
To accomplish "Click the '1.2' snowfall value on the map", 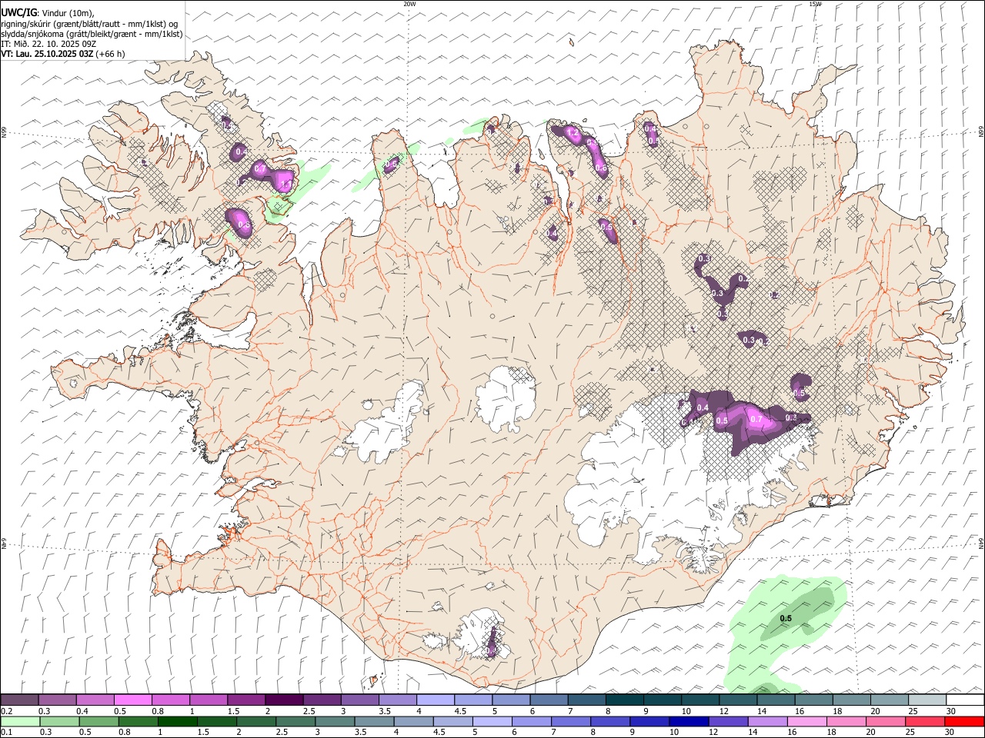I will click(572, 133).
